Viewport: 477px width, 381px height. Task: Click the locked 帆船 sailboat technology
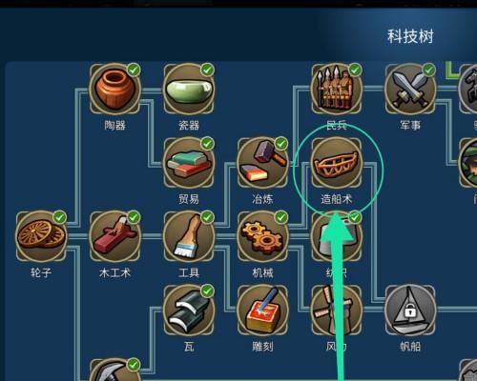point(410,310)
